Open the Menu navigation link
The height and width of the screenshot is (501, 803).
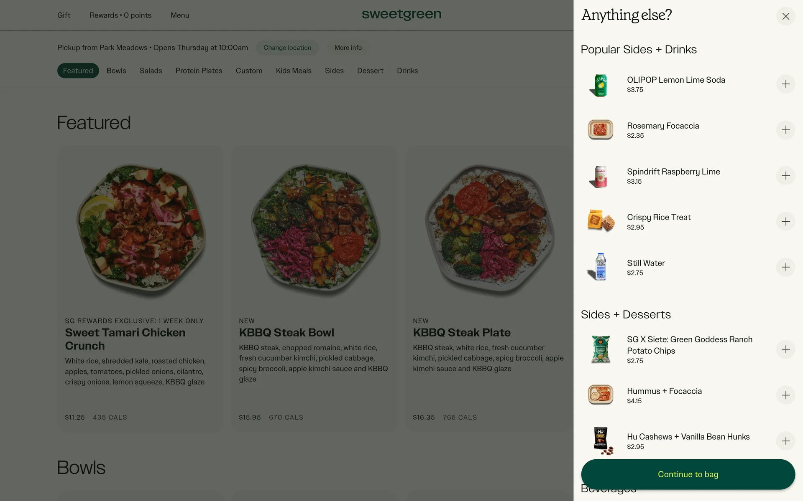click(x=180, y=15)
